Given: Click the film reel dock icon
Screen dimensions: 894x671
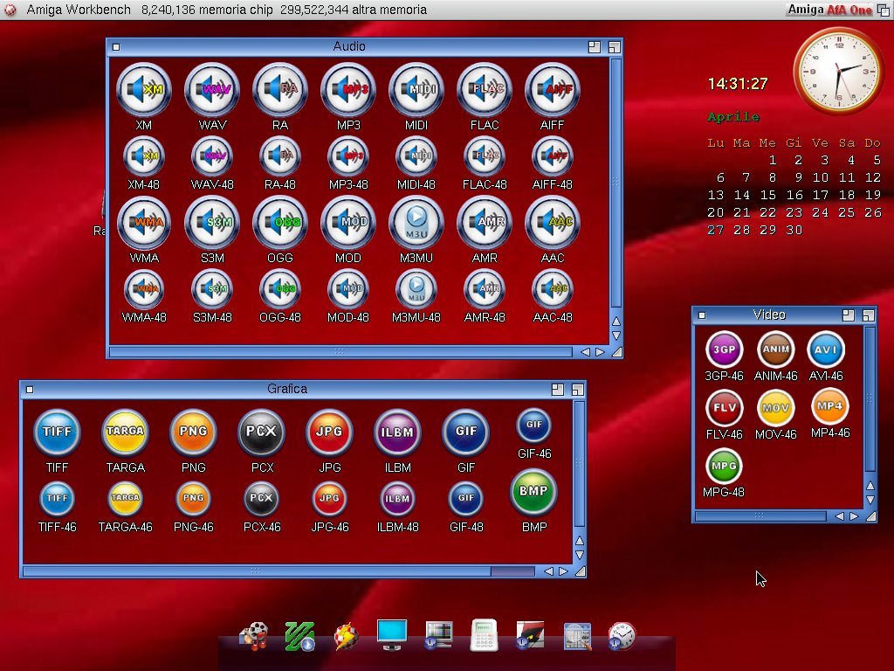Looking at the screenshot, I should [254, 635].
